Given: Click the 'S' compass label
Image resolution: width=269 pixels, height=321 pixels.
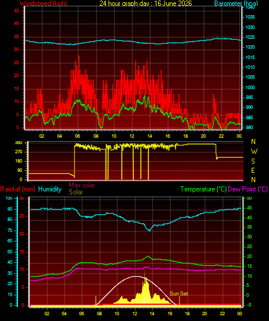Looking at the screenshot, I should 253,161.
